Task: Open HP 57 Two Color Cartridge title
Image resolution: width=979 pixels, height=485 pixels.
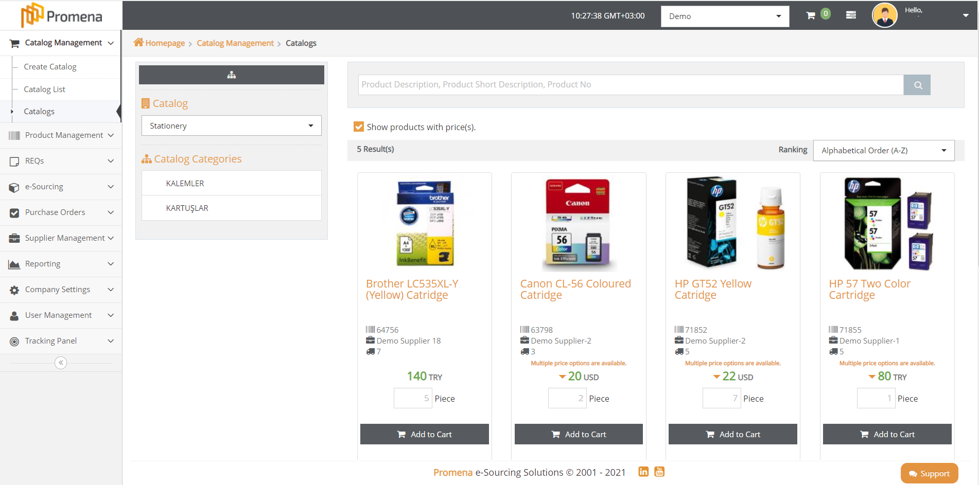Action: [x=870, y=290]
